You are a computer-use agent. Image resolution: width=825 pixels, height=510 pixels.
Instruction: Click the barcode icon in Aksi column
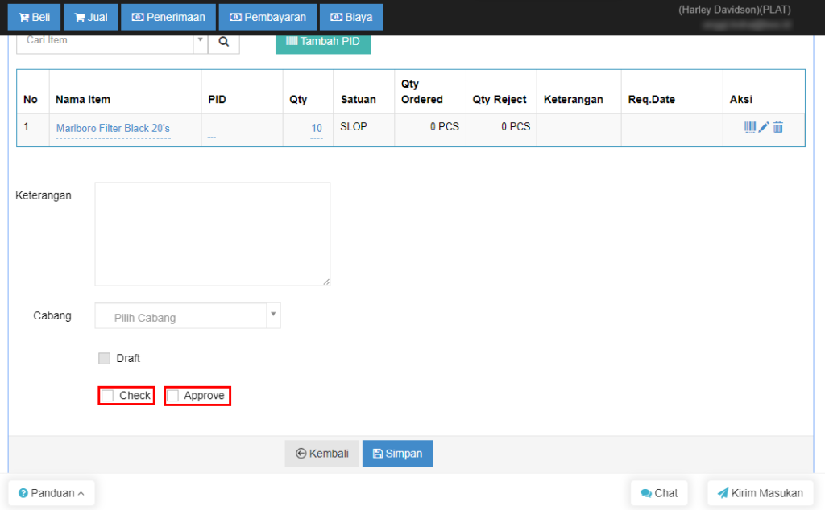750,127
